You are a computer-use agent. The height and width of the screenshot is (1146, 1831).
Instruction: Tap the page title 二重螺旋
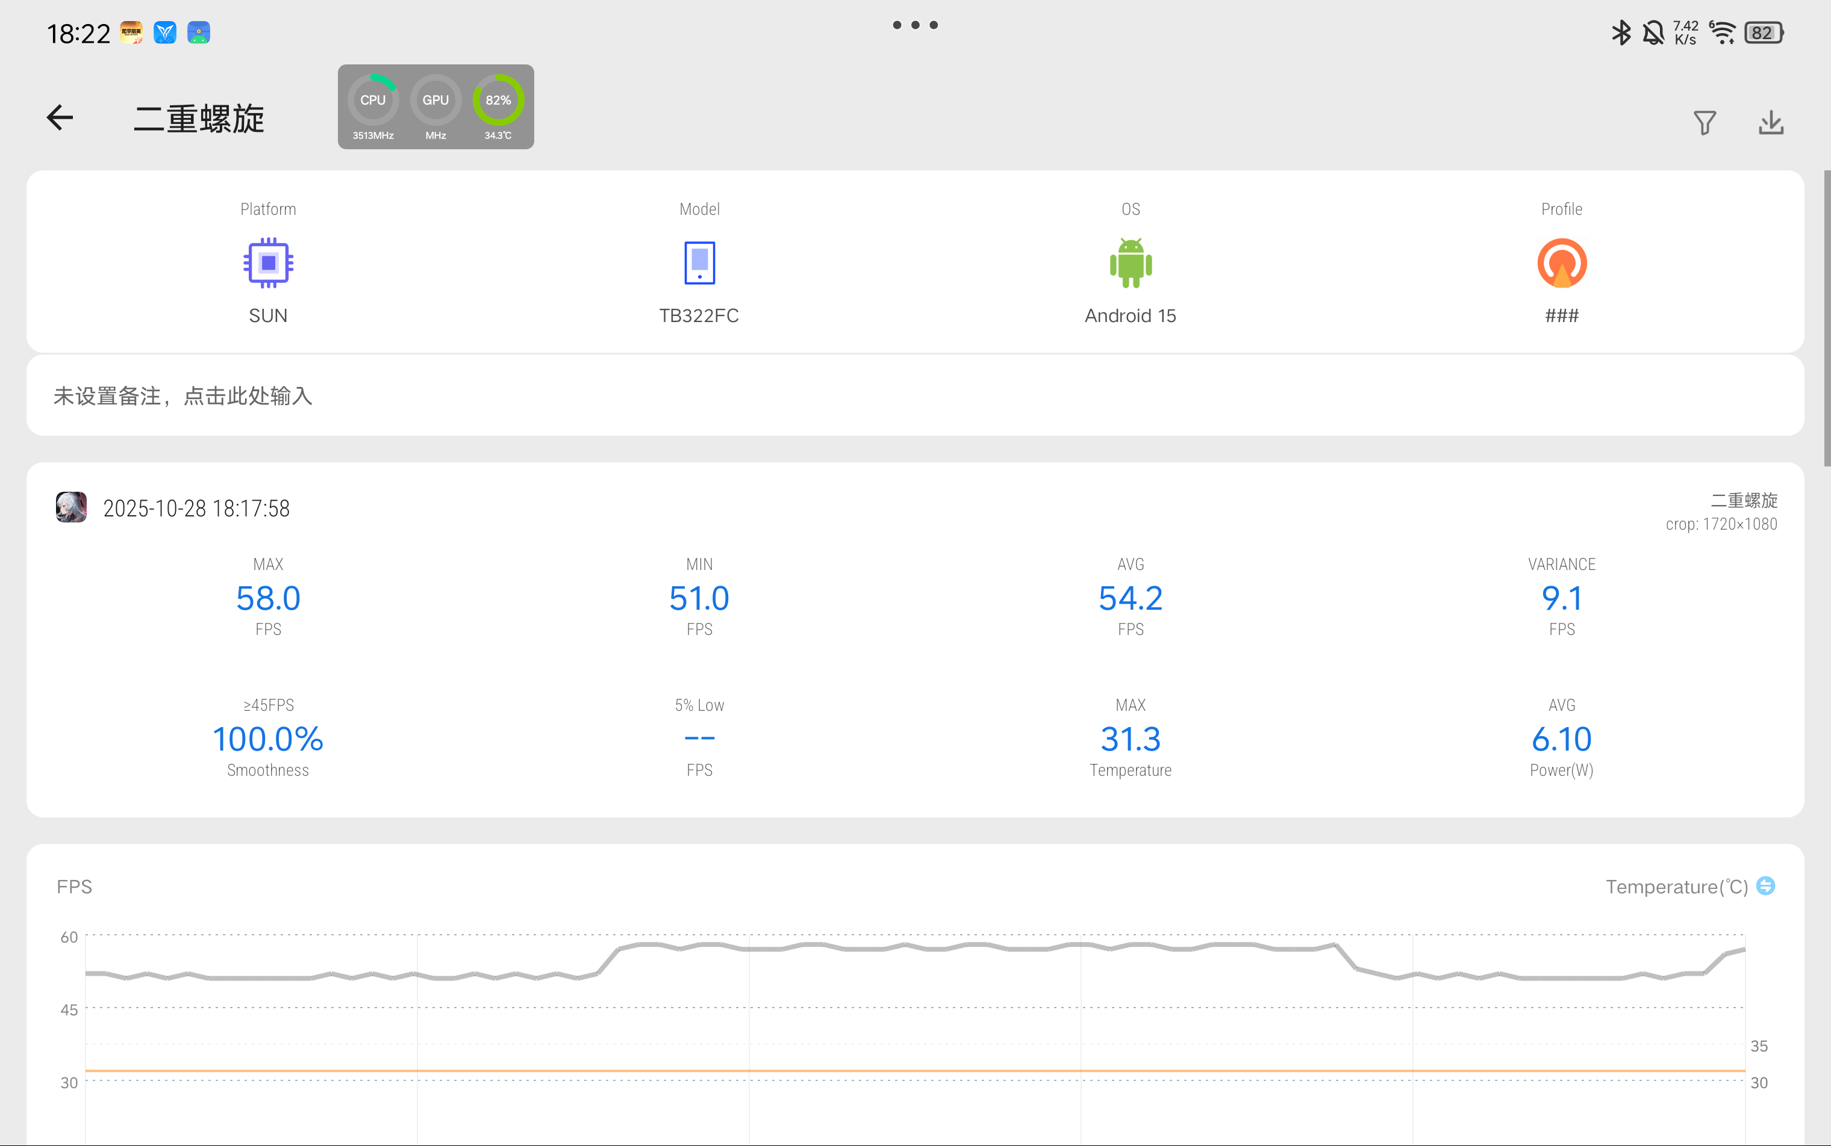pos(199,119)
